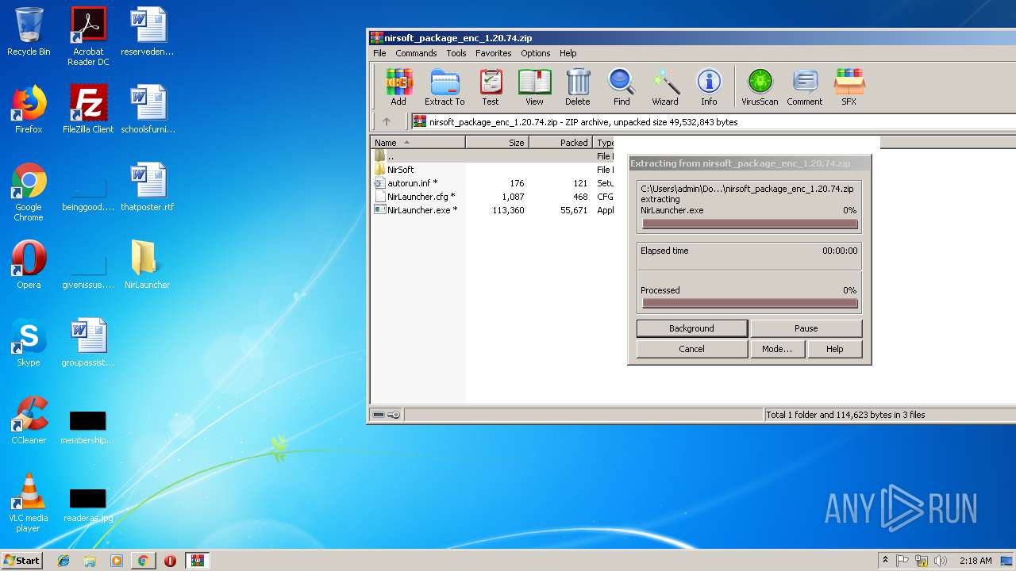The width and height of the screenshot is (1016, 571).
Task: Click the clock showing 2:18 AM
Action: pyautogui.click(x=976, y=561)
